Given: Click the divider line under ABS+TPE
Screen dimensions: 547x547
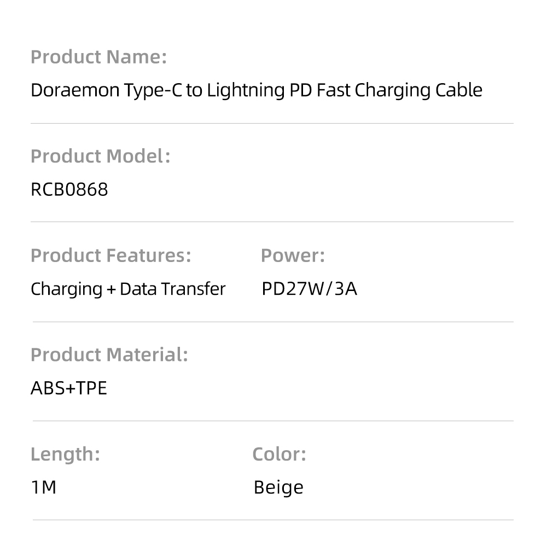Looking at the screenshot, I should (x=272, y=421).
